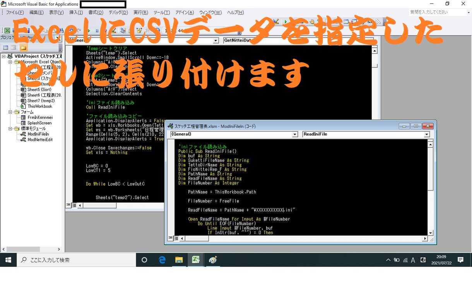Image resolution: width=472 pixels, height=288 pixels.
Task: Click the up arrow of the ModIniFileIn vertical scrollbar
Action: pos(430,144)
